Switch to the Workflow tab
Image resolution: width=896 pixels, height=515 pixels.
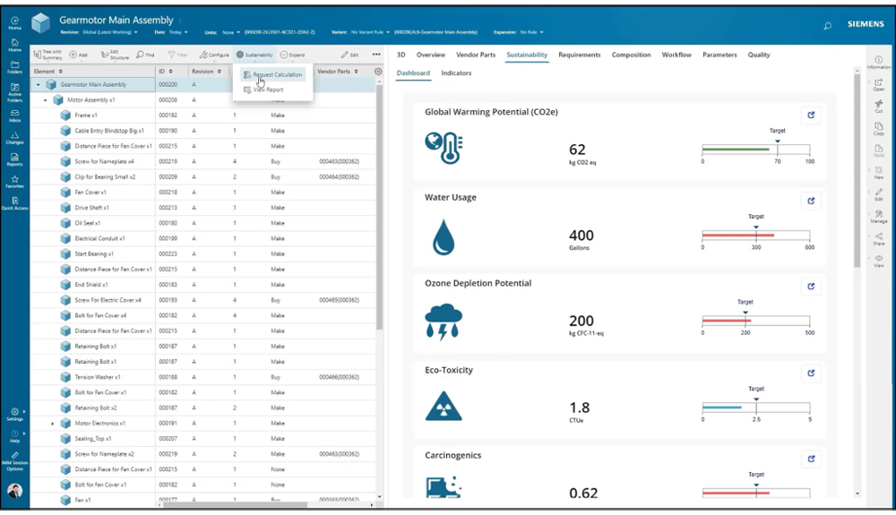pos(676,55)
